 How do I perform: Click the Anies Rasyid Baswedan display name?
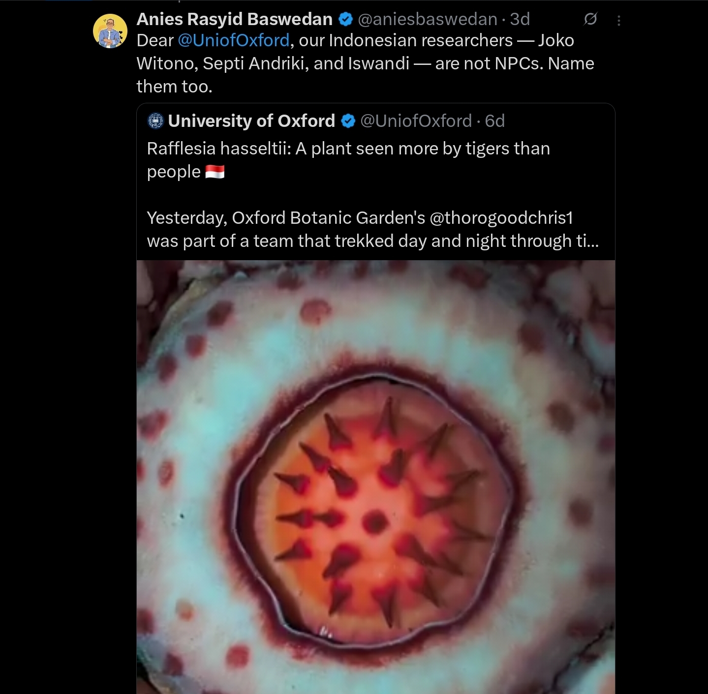[234, 19]
